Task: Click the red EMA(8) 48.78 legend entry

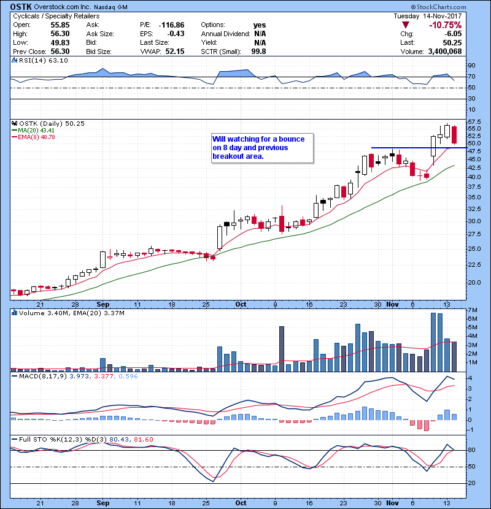Action: coord(33,137)
